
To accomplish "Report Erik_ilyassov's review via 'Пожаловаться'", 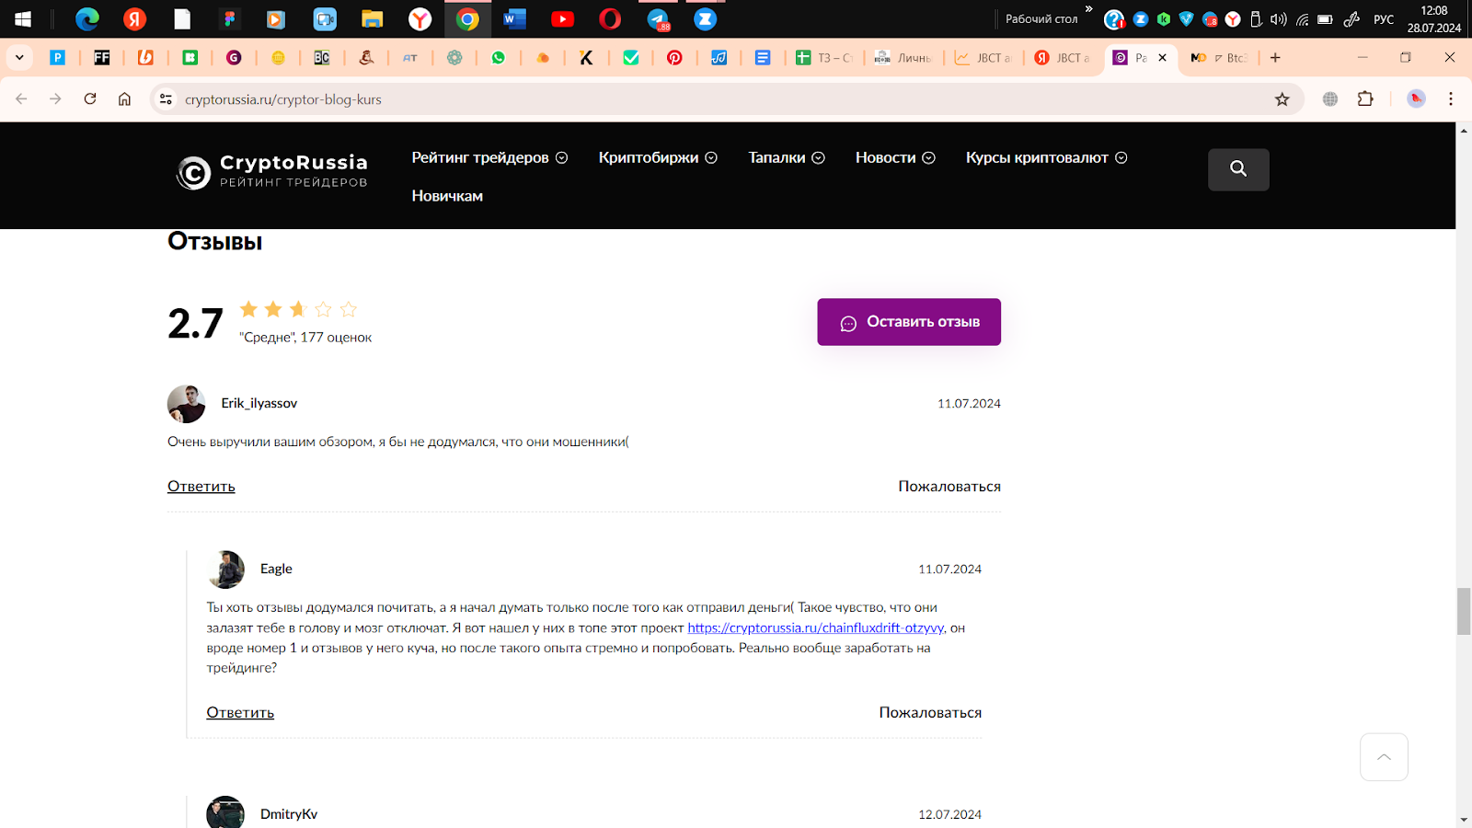I will (949, 486).
